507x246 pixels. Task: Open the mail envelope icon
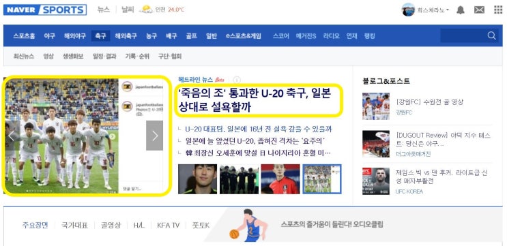pos(479,10)
